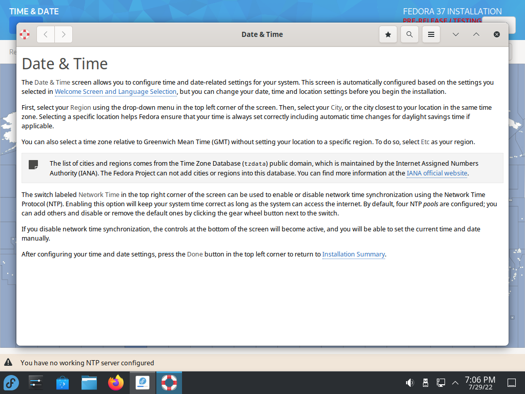The image size is (525, 394).
Task: Click 'You have no working NTP server configured' message
Action: tap(87, 363)
